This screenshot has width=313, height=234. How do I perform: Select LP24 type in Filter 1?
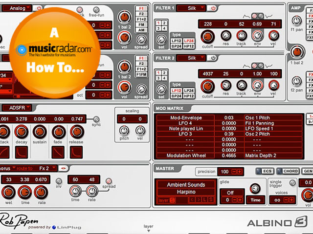pyautogui.click(x=189, y=41)
